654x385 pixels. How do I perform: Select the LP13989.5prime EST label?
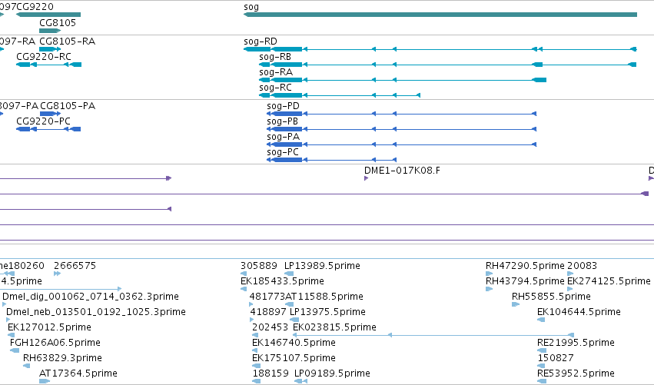point(322,266)
